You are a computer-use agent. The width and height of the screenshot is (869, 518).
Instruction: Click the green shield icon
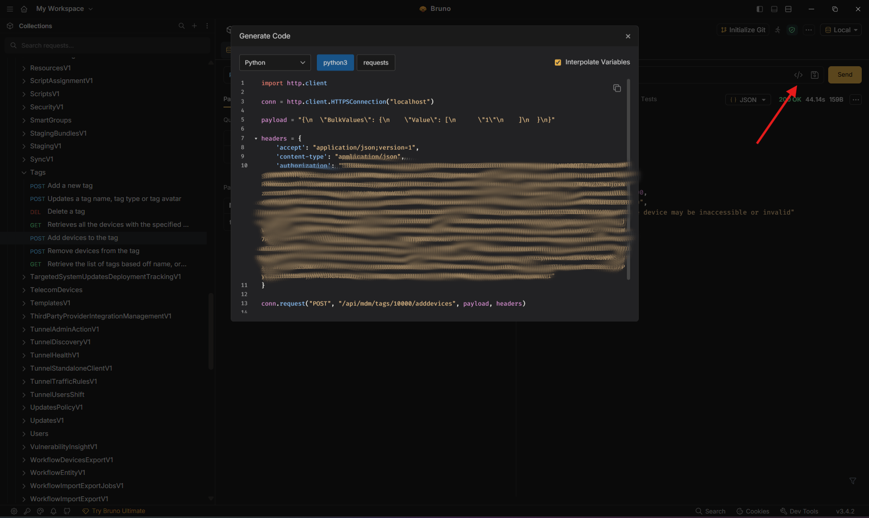click(x=792, y=30)
